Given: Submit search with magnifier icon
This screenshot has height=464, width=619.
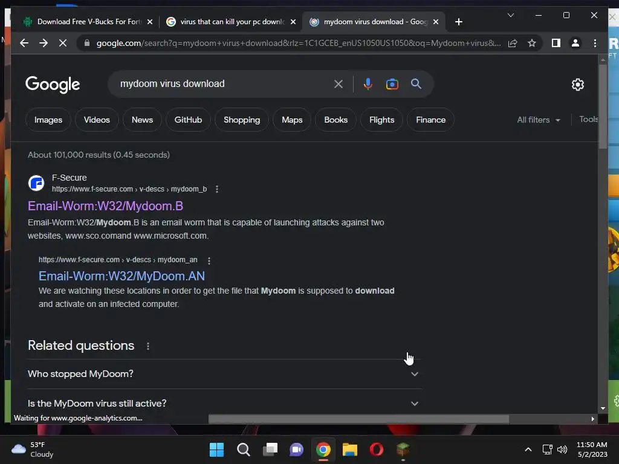Looking at the screenshot, I should pos(416,83).
